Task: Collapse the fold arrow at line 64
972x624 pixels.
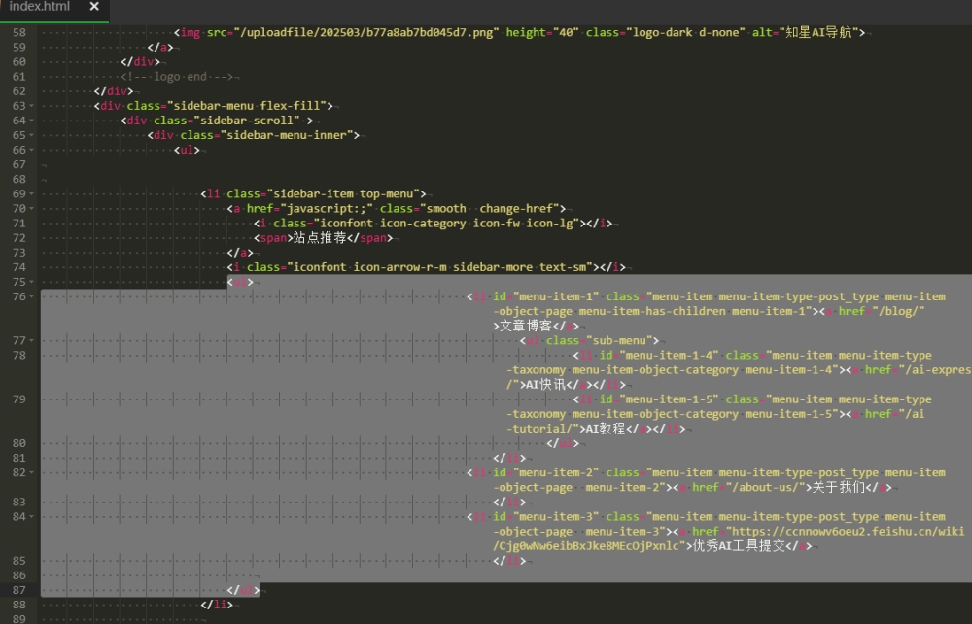Action: click(32, 121)
